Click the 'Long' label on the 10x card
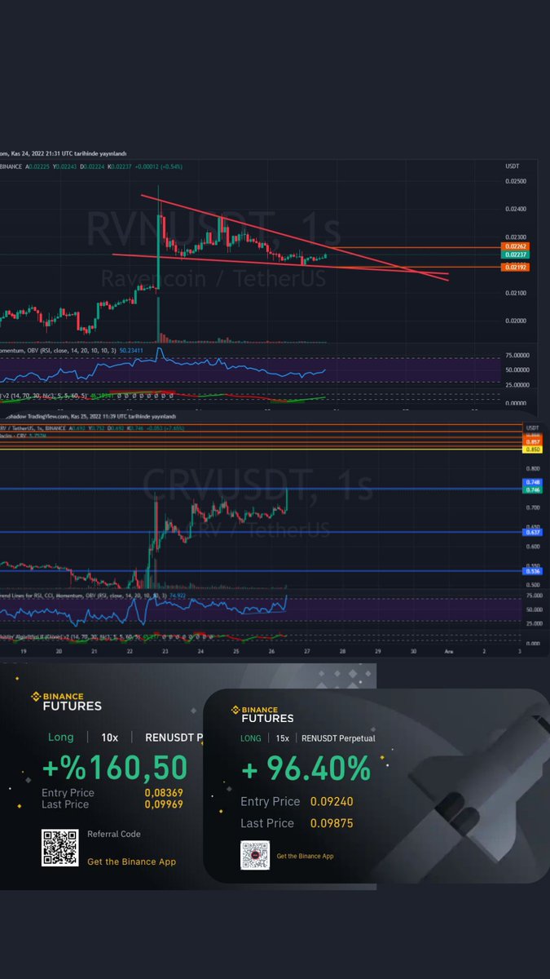Screen dimensions: 550x979 click(61, 737)
